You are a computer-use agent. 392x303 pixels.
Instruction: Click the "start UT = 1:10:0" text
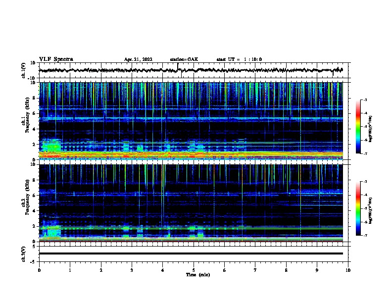[239, 59]
